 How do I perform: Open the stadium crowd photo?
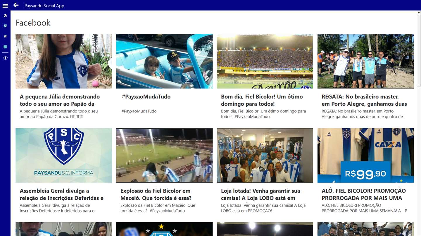[265, 61]
